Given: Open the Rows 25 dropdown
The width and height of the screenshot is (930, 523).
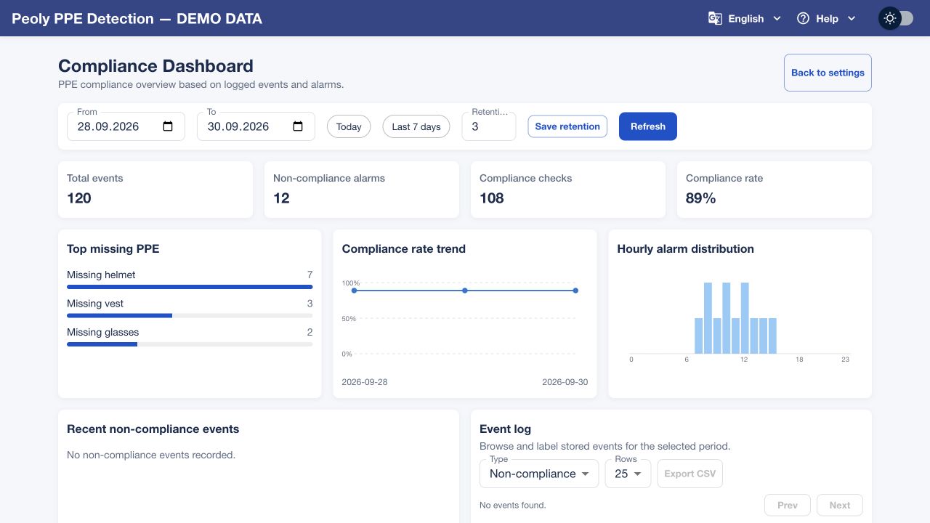Looking at the screenshot, I should pos(628,474).
